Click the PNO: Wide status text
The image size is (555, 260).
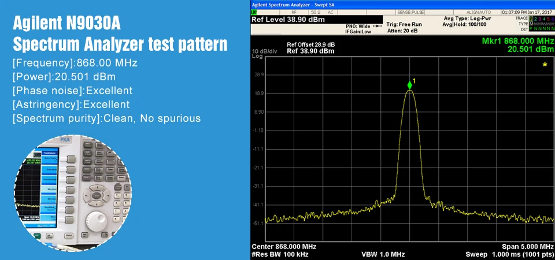358,27
